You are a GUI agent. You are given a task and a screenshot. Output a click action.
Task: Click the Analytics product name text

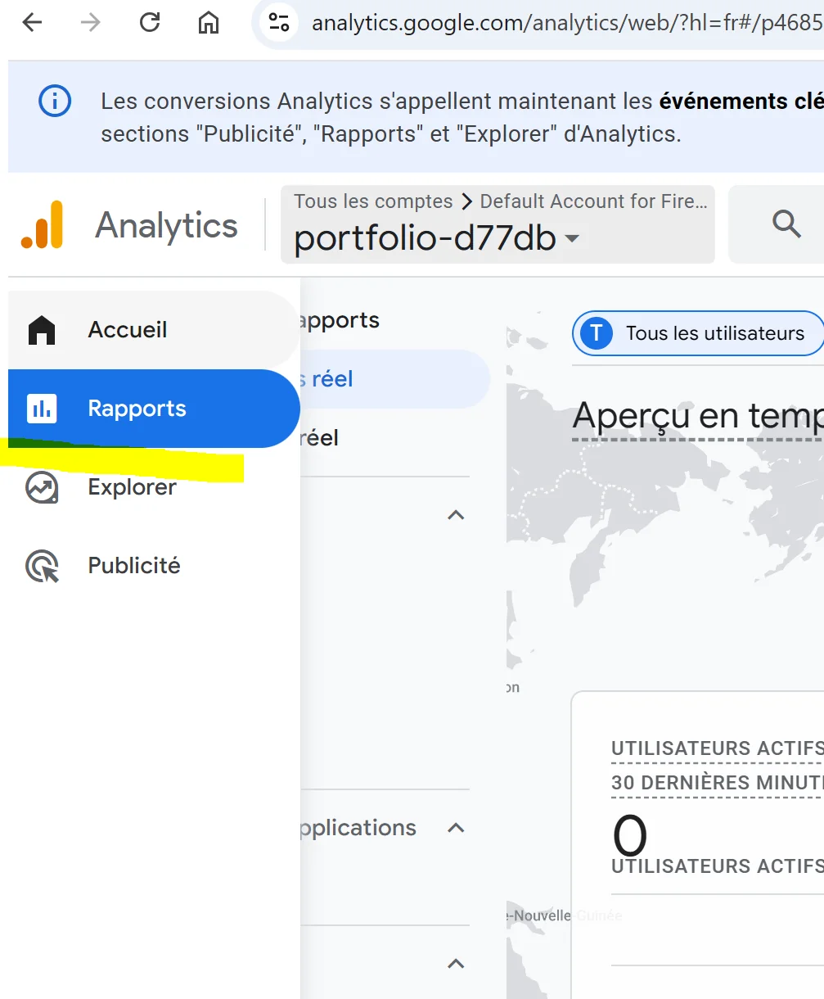(166, 225)
